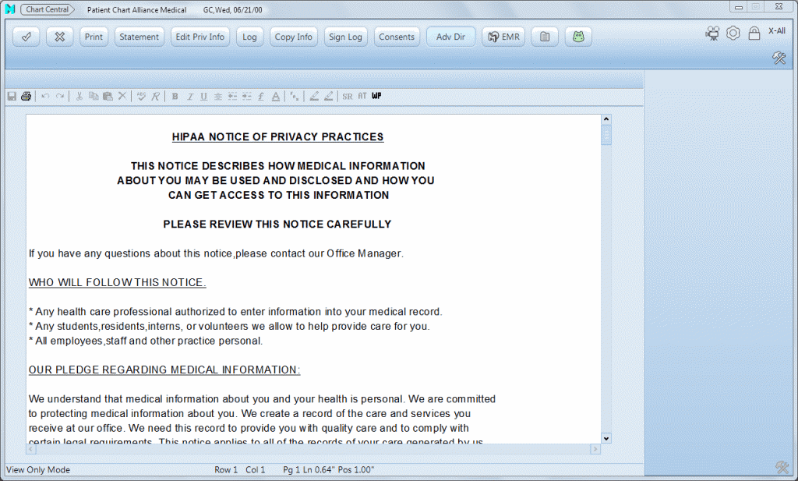Toggle bold formatting on the text

pyautogui.click(x=175, y=96)
